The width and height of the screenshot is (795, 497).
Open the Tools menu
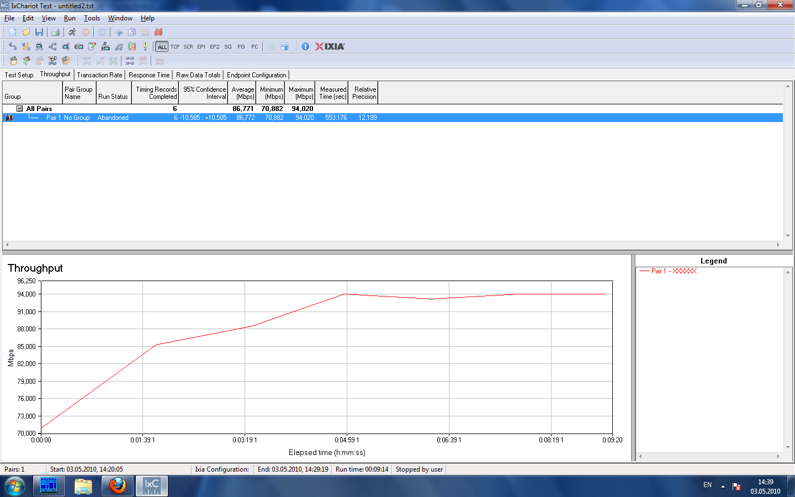[x=92, y=18]
